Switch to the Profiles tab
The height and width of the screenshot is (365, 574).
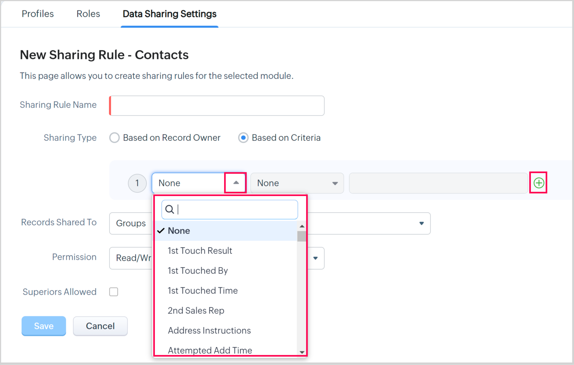[38, 14]
